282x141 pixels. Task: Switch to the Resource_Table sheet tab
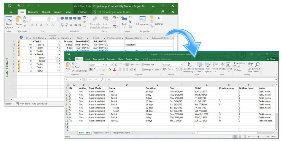point(101,133)
